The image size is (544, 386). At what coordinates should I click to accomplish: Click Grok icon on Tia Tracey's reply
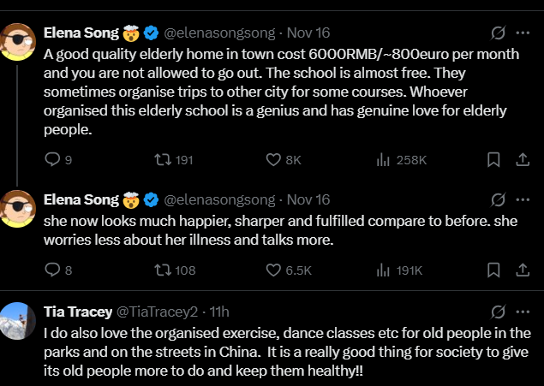tap(496, 311)
